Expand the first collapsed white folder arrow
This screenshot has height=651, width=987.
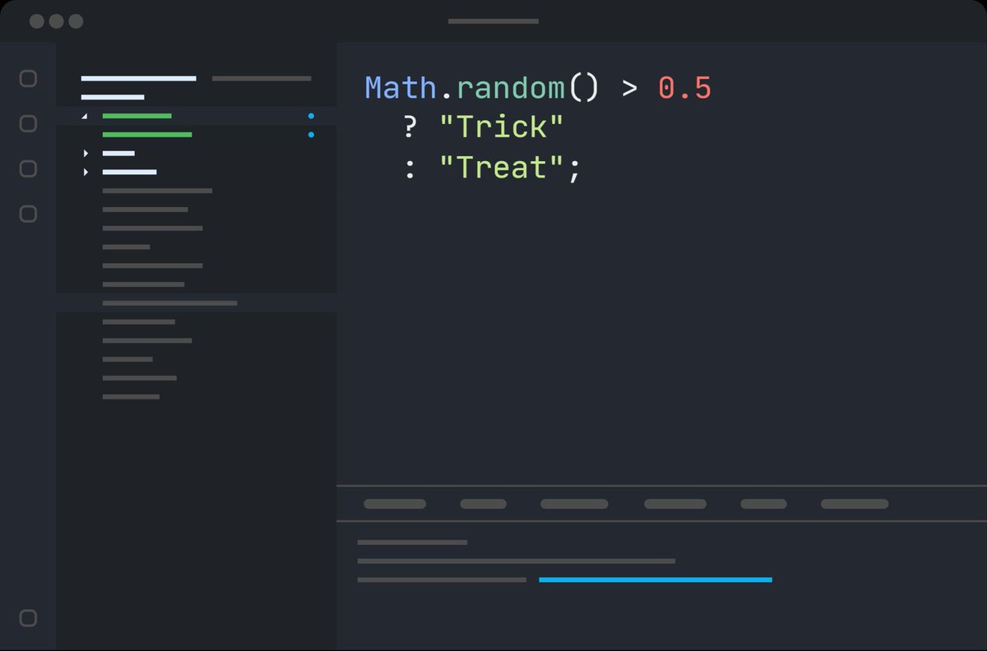pos(86,153)
